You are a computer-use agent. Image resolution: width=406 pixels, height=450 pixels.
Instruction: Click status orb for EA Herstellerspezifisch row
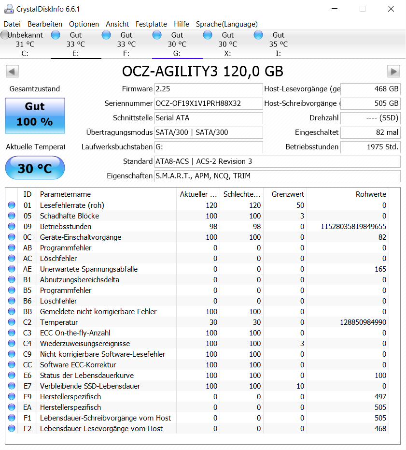(12, 406)
